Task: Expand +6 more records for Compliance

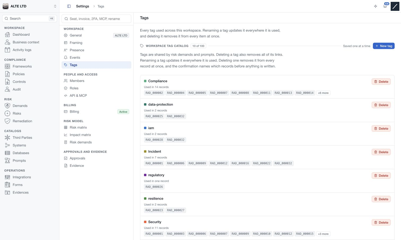Action: 323,93
